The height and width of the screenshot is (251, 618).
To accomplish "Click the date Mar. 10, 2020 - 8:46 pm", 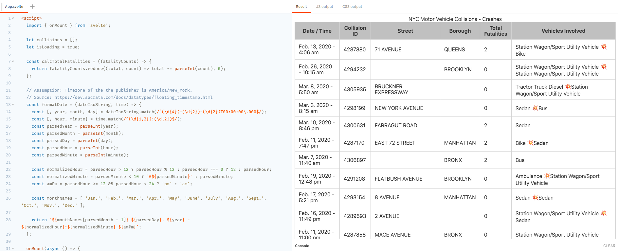I will [x=317, y=125].
